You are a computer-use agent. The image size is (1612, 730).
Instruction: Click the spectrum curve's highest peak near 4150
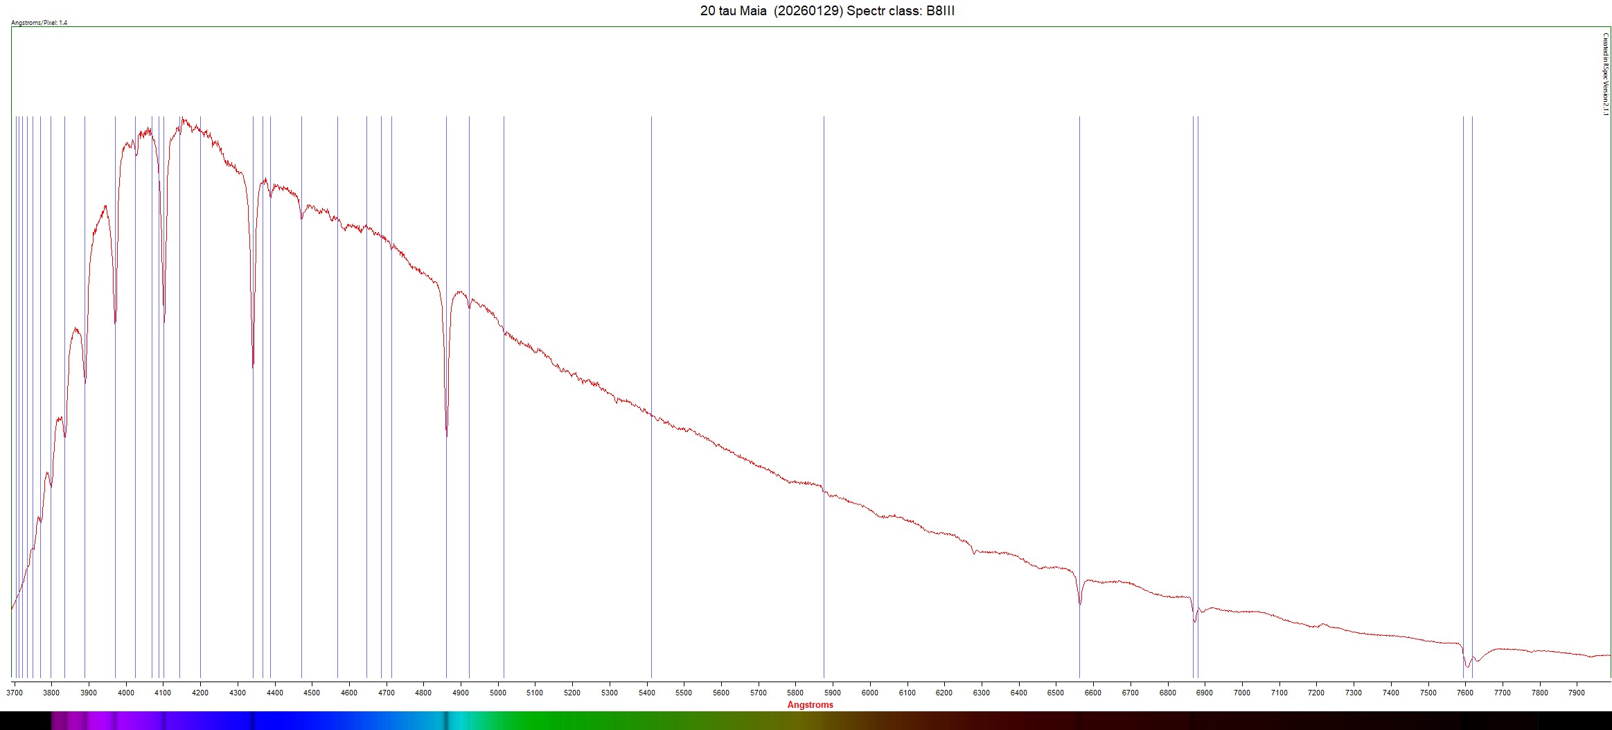(x=183, y=119)
